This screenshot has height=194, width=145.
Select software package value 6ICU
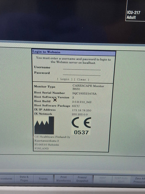point(76,106)
